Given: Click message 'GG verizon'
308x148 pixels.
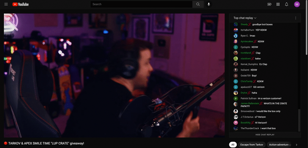Looking at the screenshot, I should point(259,87).
